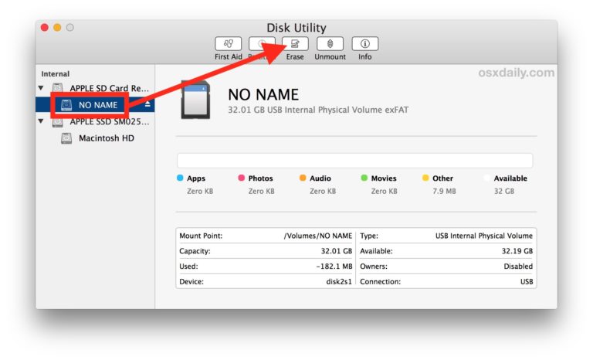Click the disk usage bar
The image size is (593, 360).
[354, 161]
